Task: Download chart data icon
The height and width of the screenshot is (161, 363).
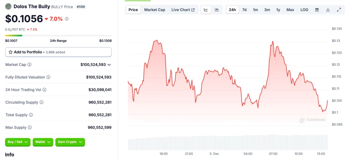Action: coord(328,10)
